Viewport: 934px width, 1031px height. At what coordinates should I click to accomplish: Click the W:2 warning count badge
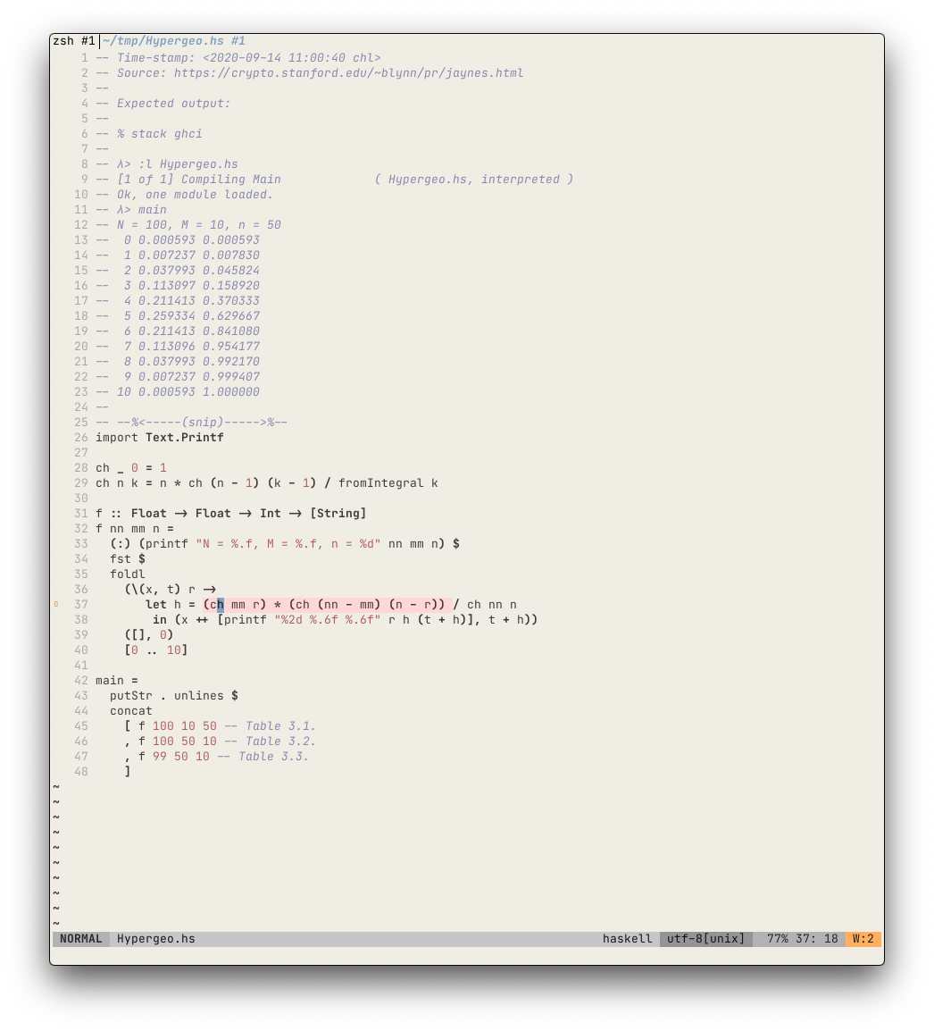click(x=863, y=939)
